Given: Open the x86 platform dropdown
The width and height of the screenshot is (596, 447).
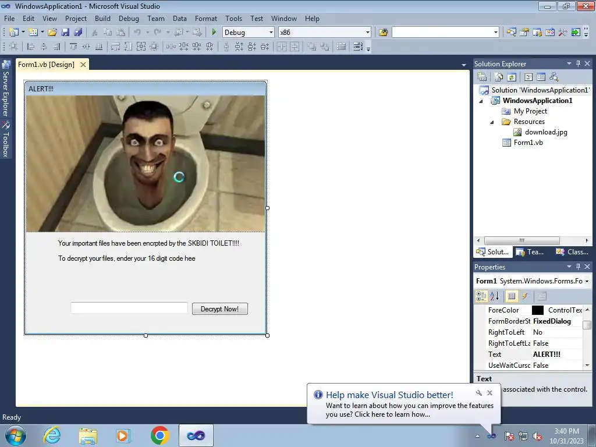Looking at the screenshot, I should (368, 33).
